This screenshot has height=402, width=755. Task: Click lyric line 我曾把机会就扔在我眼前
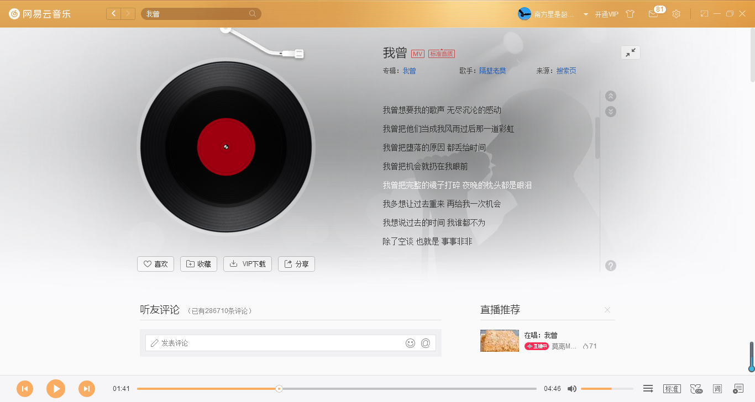click(426, 166)
